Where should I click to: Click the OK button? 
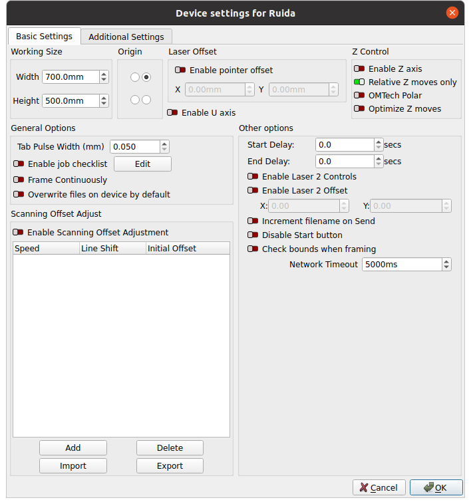(436, 487)
